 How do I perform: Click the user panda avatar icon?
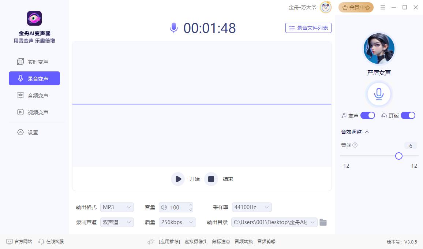point(325,7)
